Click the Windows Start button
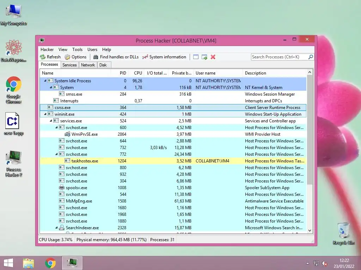The width and height of the screenshot is (361, 270). (8, 263)
